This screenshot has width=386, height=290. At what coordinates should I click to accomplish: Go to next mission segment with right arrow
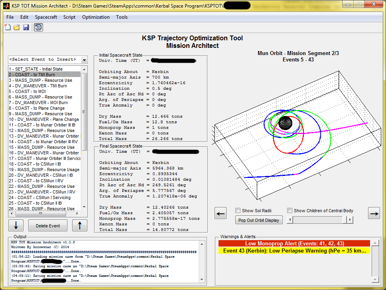point(374,213)
